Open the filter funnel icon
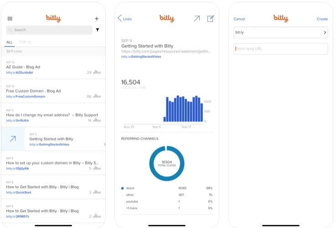Image resolution: width=336 pixels, height=228 pixels. click(98, 30)
